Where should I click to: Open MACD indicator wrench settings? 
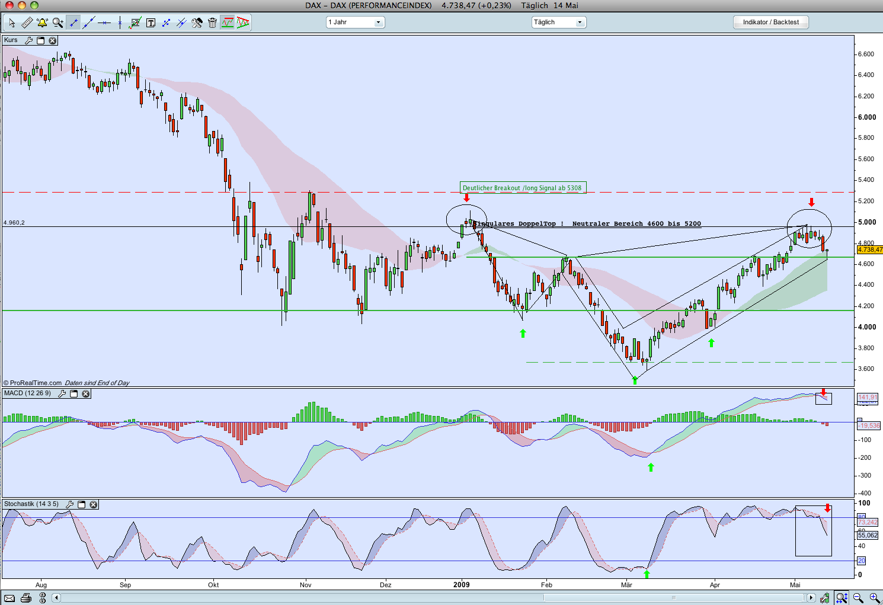pyautogui.click(x=62, y=393)
